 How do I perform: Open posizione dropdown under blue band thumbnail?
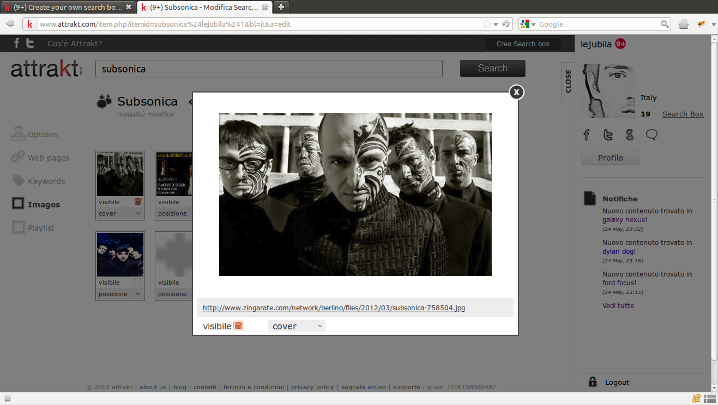tap(120, 294)
